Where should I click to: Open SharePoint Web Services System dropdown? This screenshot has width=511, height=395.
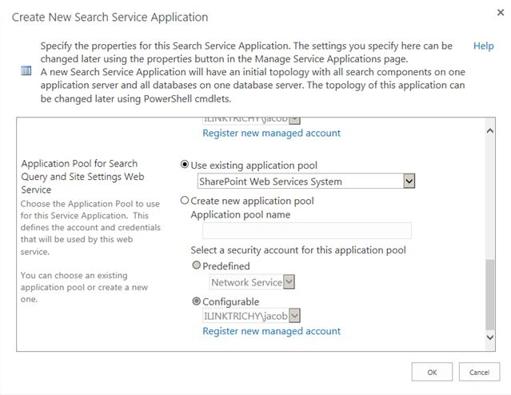[306, 181]
